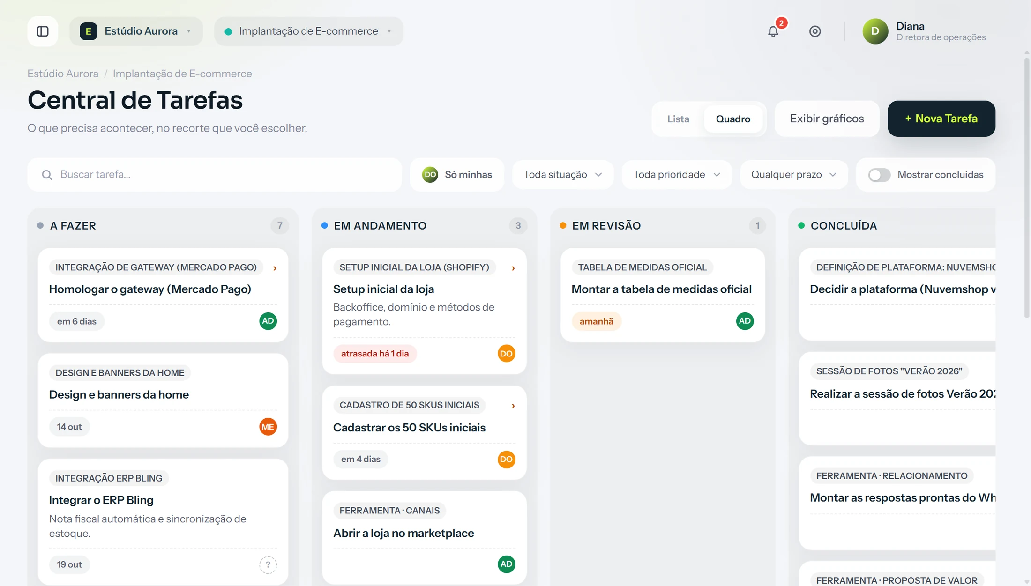The image size is (1031, 586).
Task: Toggle the Só minhas filter
Action: click(457, 175)
